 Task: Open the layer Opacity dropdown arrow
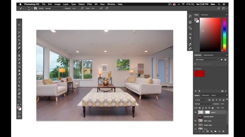226,104
